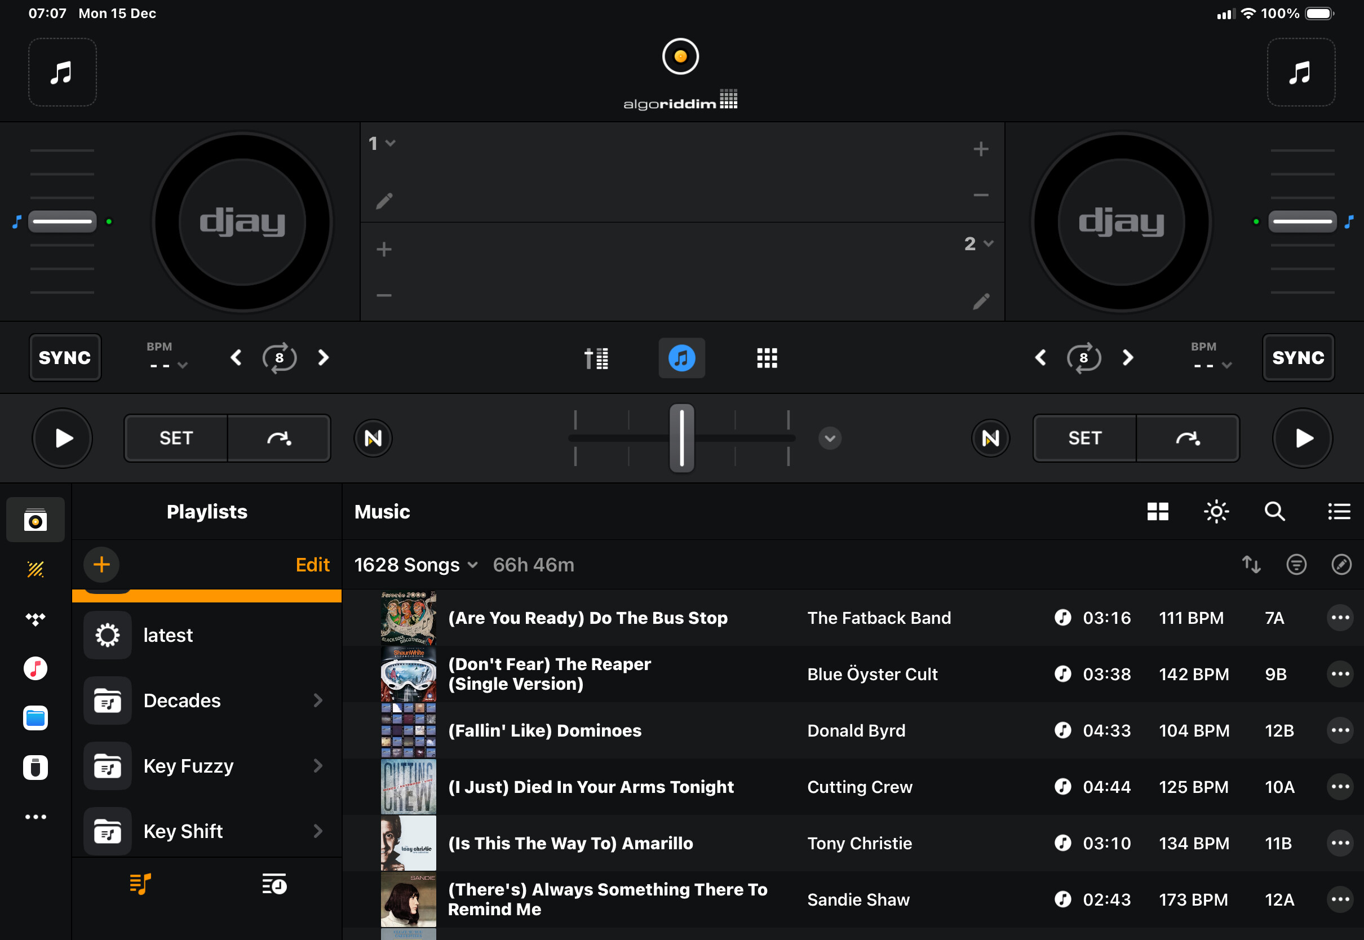Click the Neural Mix button on left deck

pyautogui.click(x=373, y=438)
